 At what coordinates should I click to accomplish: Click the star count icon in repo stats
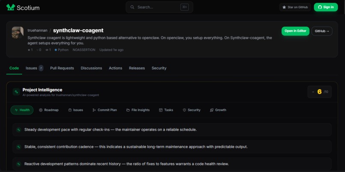tap(29, 50)
